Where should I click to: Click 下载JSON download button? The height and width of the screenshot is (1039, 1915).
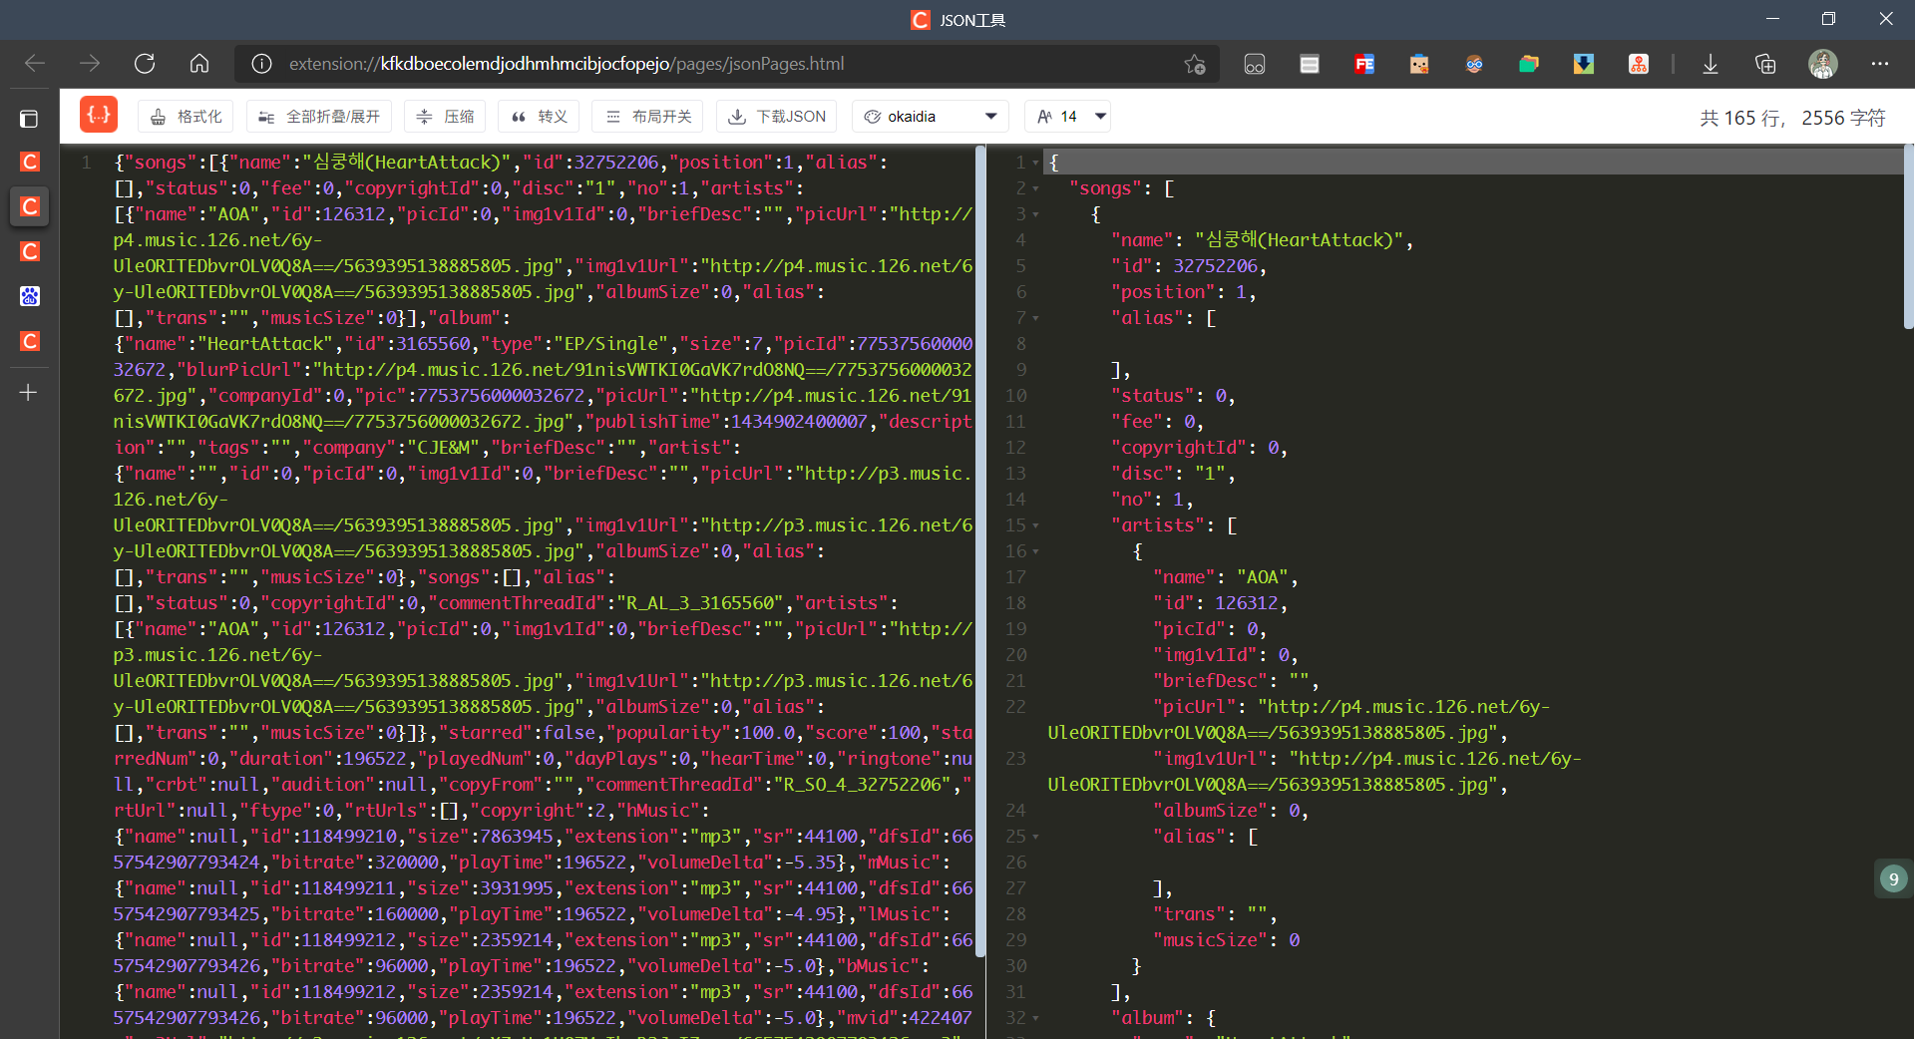tap(777, 117)
